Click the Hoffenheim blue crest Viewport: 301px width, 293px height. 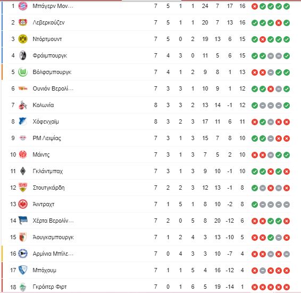click(23, 121)
